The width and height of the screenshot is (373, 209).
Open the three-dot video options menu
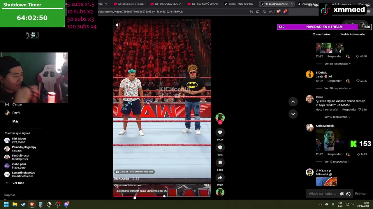[x=206, y=25]
